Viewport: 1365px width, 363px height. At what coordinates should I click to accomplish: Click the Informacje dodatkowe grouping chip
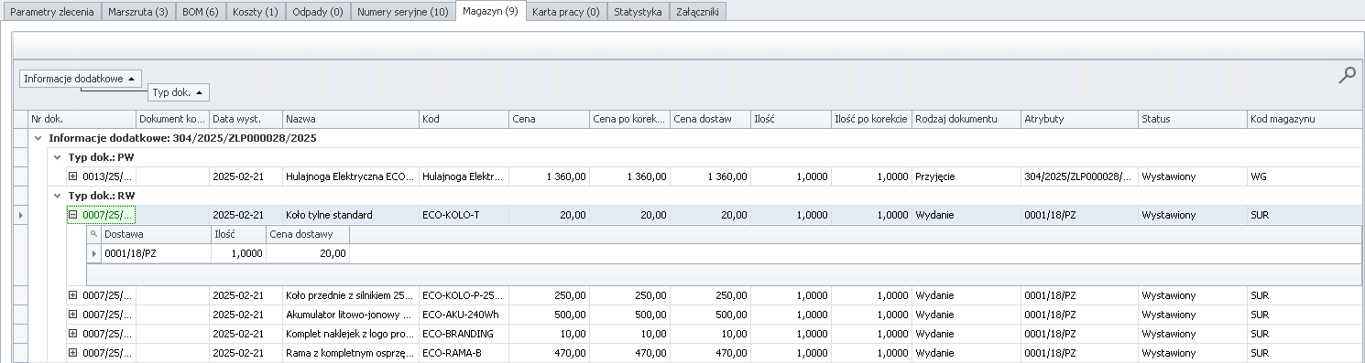[81, 79]
